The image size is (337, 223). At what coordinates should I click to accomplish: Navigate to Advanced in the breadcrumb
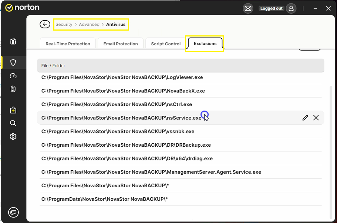tap(89, 24)
